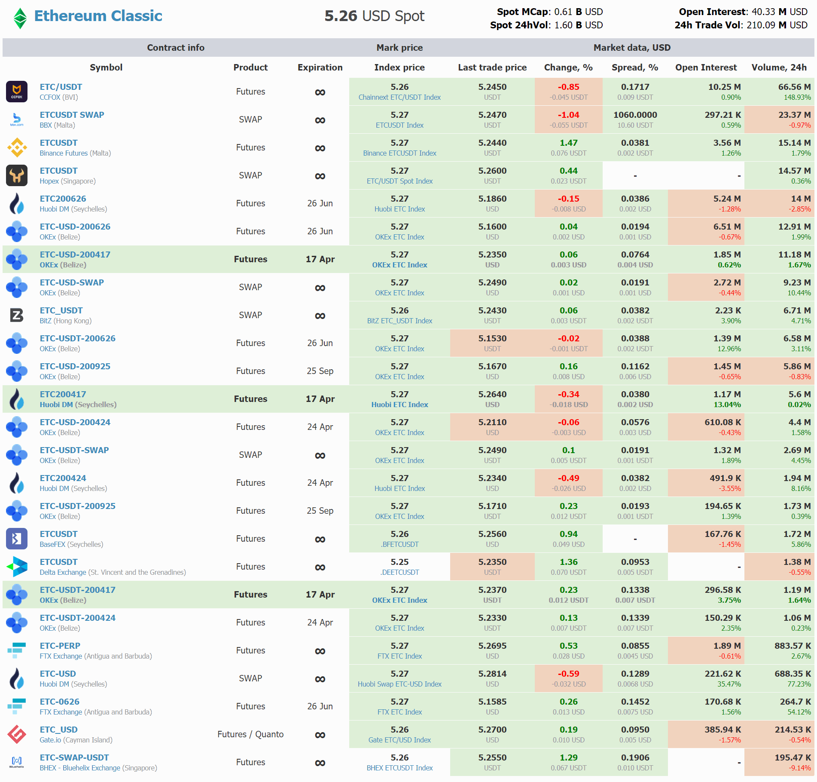Click the Spot 24hVol 1.60 B USD summary
This screenshot has width=817, height=782.
pos(546,25)
